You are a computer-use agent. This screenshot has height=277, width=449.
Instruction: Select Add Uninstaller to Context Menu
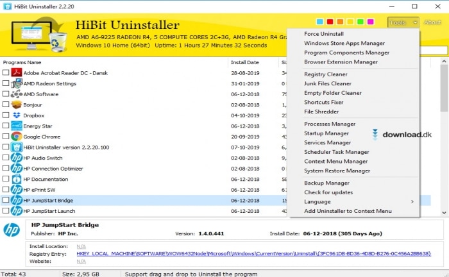[x=348, y=211]
